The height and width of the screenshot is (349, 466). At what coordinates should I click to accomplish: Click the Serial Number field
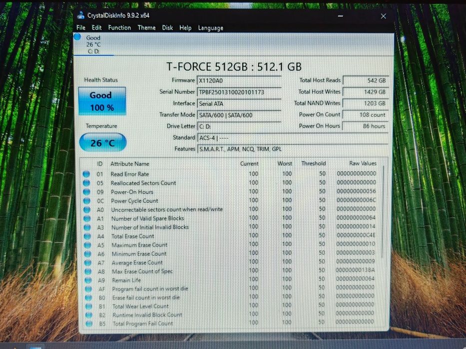click(x=239, y=92)
